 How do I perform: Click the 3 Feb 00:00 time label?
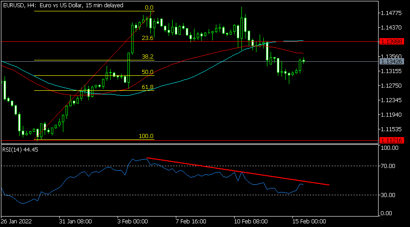[133, 222]
